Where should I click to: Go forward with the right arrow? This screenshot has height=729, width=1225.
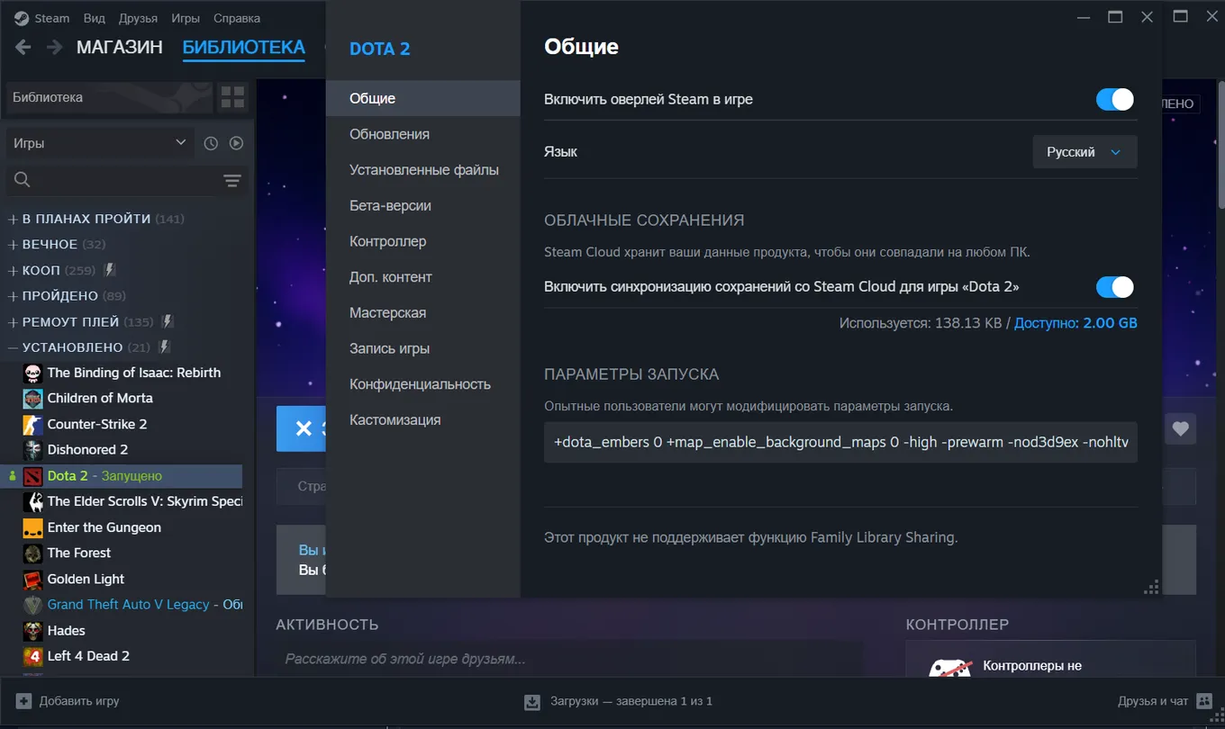(54, 48)
